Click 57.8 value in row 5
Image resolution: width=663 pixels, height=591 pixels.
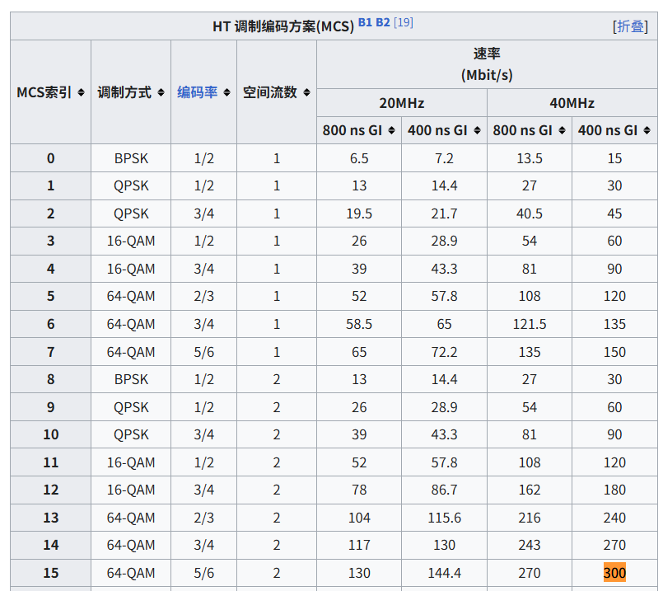[445, 296]
